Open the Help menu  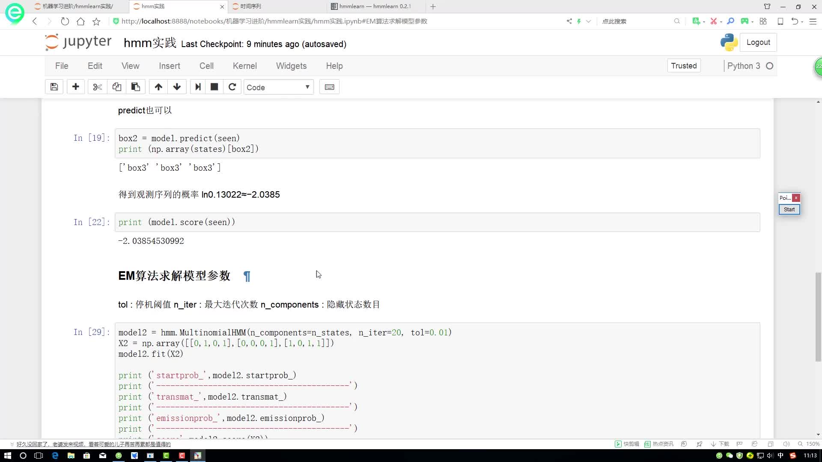(334, 66)
